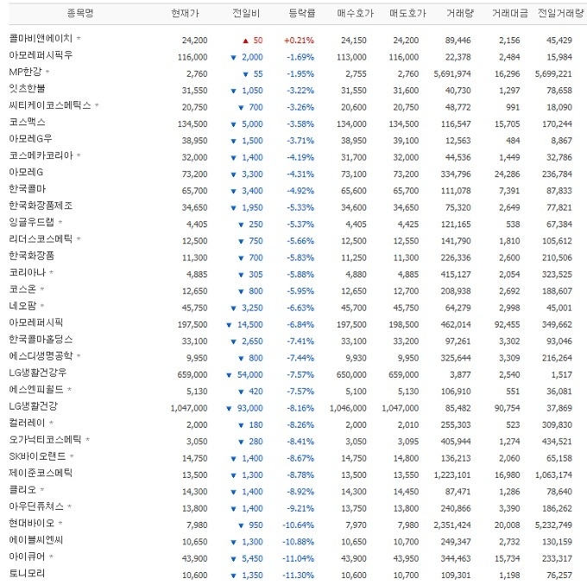
Task: Open stock 컬러레이
Action: (27, 423)
